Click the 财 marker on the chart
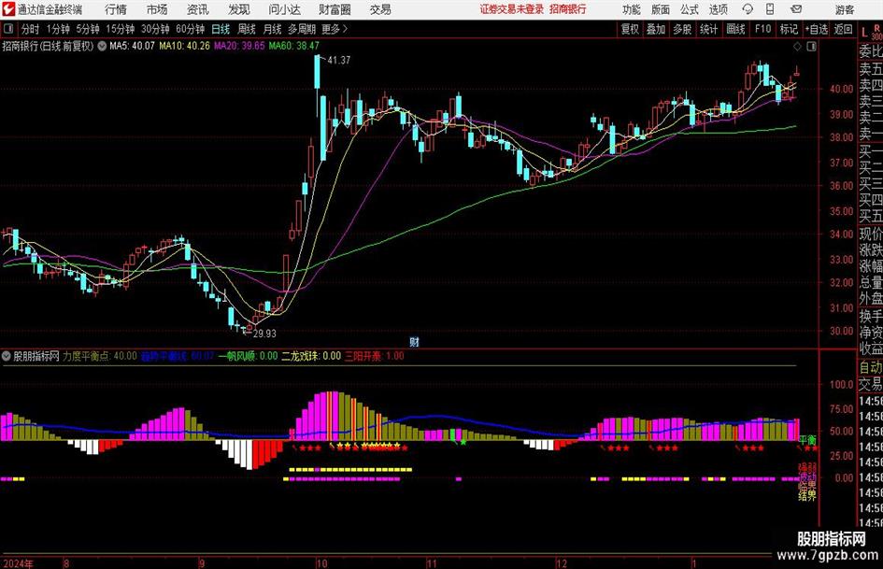Image resolution: width=883 pixels, height=569 pixels. pos(414,341)
